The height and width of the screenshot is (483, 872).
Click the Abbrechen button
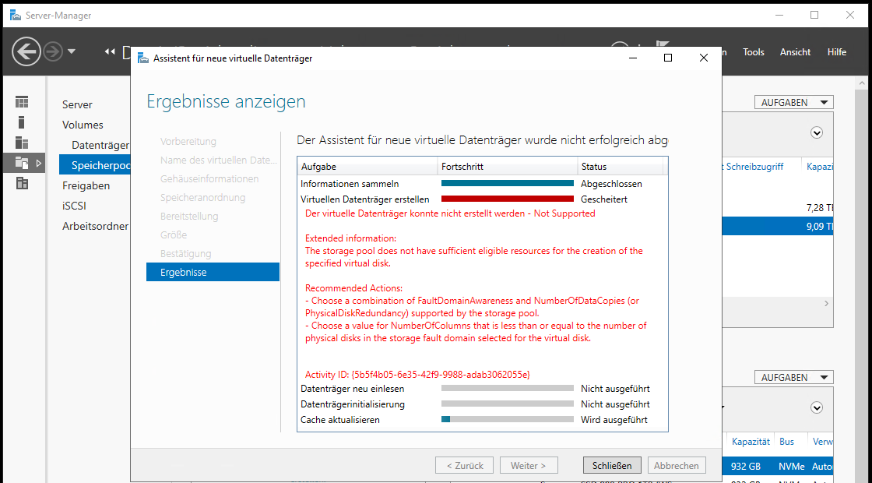pyautogui.click(x=677, y=465)
